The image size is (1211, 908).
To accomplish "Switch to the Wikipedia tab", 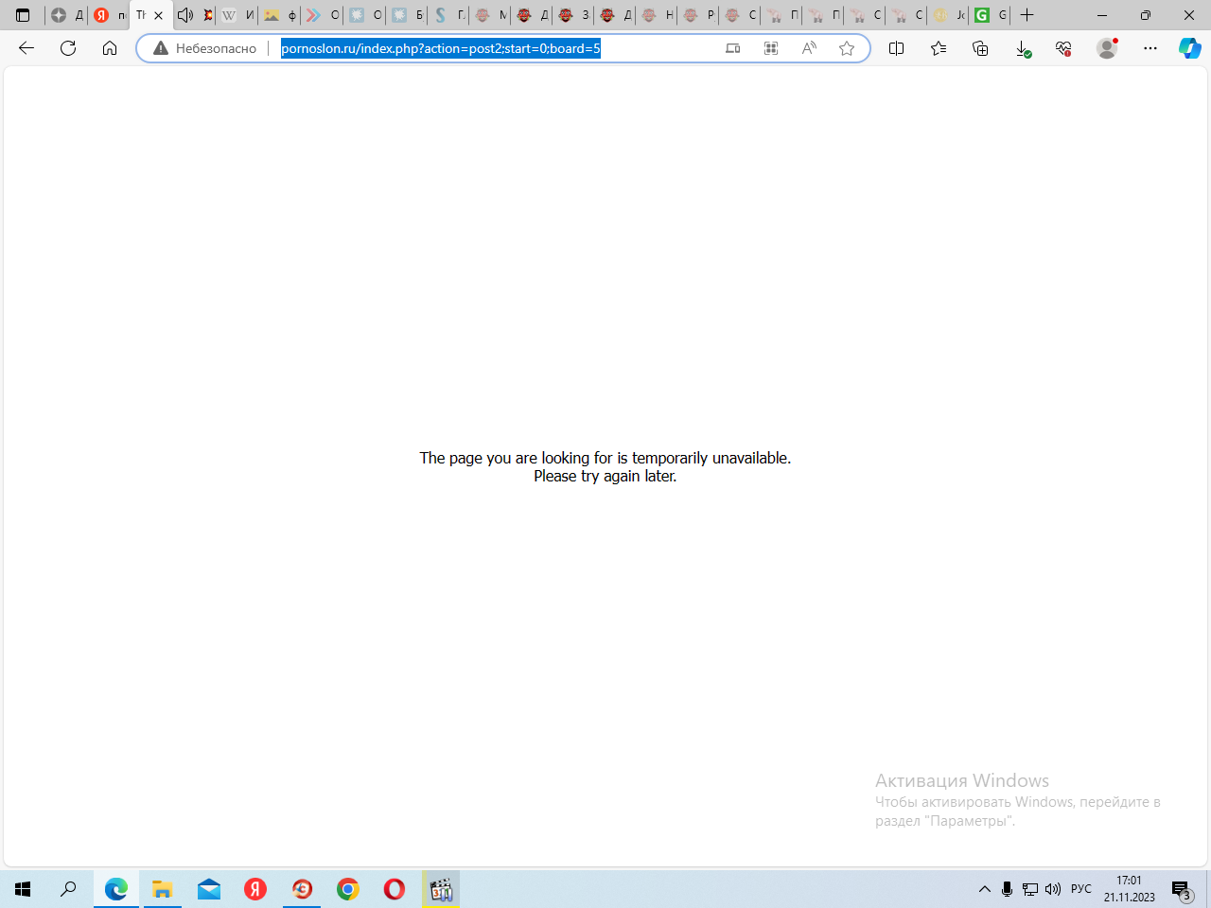I will tap(237, 15).
